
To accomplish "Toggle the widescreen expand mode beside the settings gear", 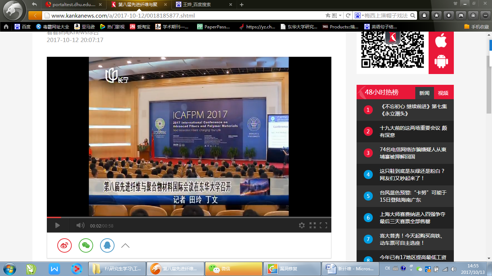I will pos(313,225).
